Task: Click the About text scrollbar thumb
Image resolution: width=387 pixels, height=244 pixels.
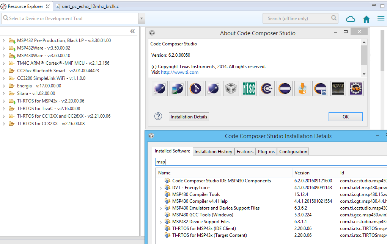Action: tap(364, 55)
